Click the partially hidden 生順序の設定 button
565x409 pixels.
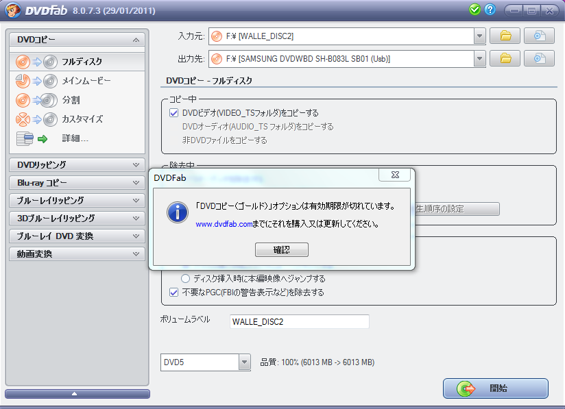tap(457, 209)
